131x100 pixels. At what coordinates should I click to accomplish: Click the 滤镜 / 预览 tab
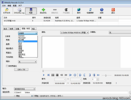click(x=26, y=29)
